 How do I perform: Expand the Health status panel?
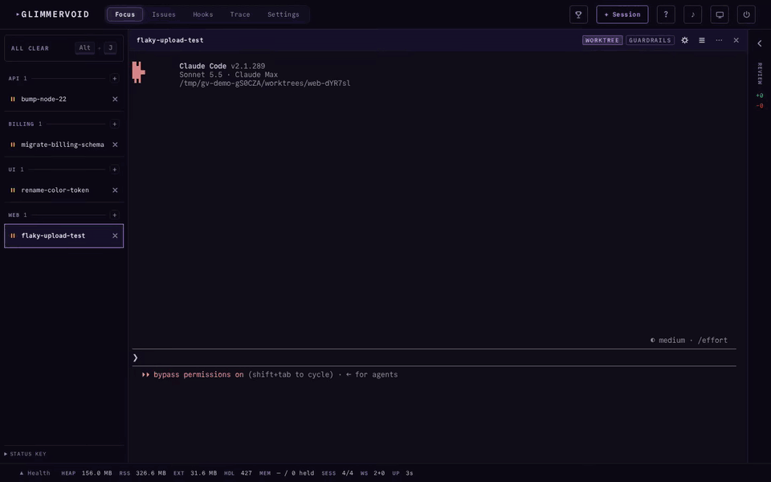click(35, 473)
